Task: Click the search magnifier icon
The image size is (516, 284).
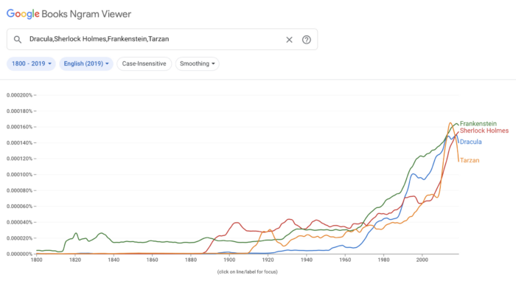Action: pos(18,40)
